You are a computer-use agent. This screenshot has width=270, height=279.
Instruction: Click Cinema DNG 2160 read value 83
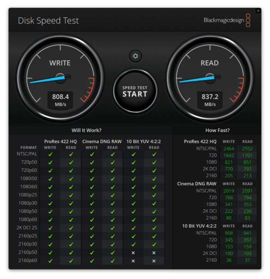(247, 218)
